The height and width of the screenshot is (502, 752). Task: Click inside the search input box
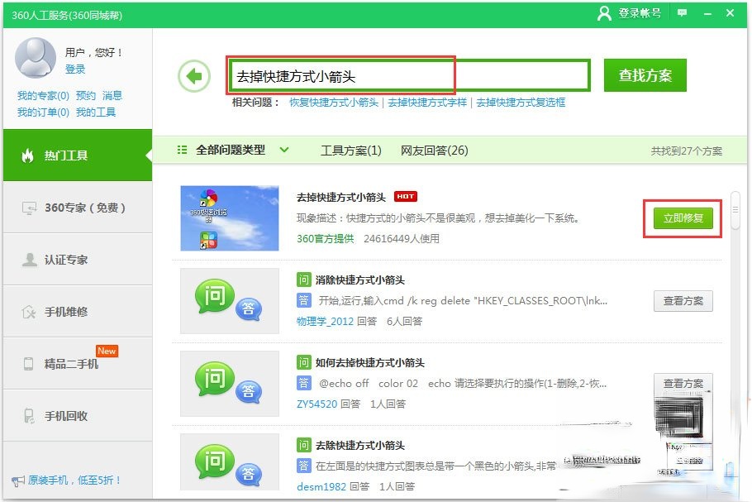coord(372,74)
